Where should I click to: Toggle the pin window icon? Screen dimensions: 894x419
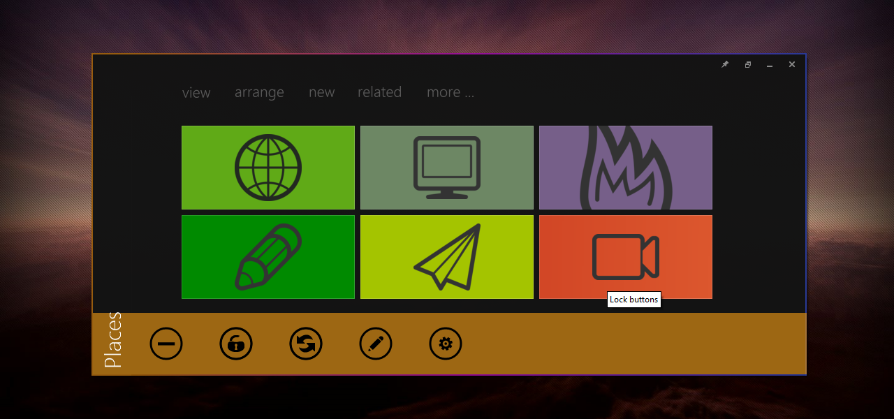[725, 64]
